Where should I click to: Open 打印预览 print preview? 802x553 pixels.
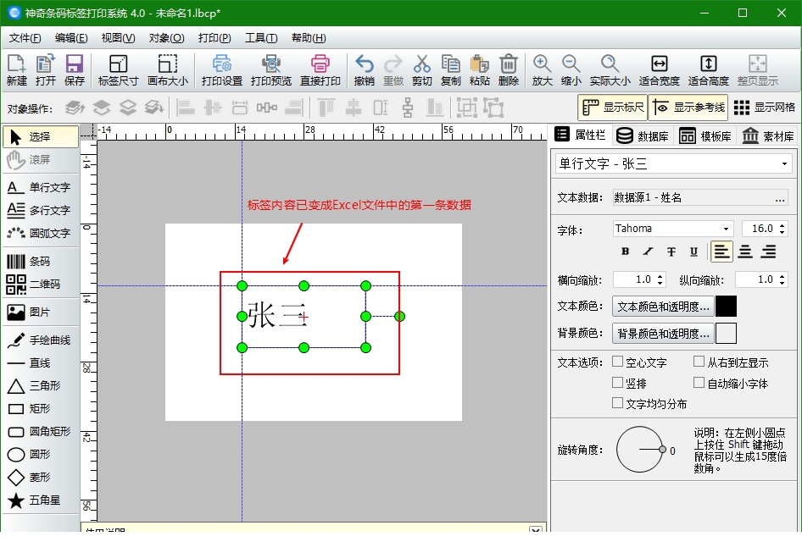270,70
